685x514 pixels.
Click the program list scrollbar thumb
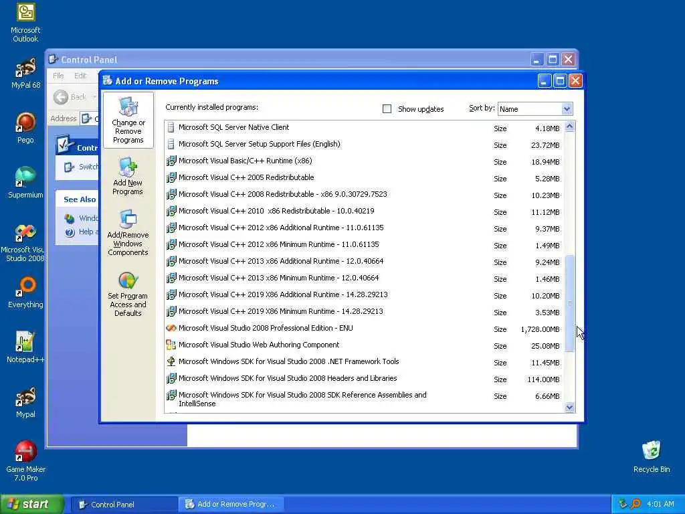tap(569, 303)
